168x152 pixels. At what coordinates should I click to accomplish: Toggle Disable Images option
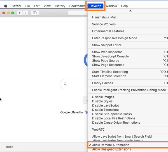coord(128,97)
